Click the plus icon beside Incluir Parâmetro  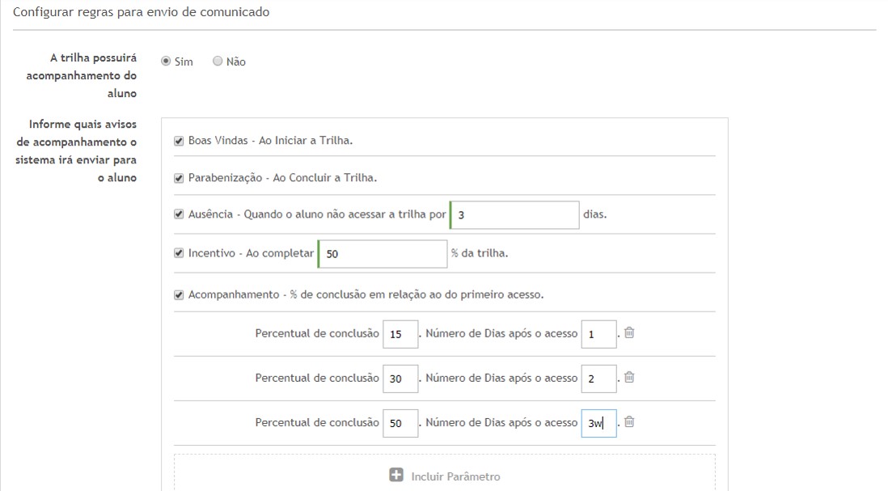click(x=396, y=476)
